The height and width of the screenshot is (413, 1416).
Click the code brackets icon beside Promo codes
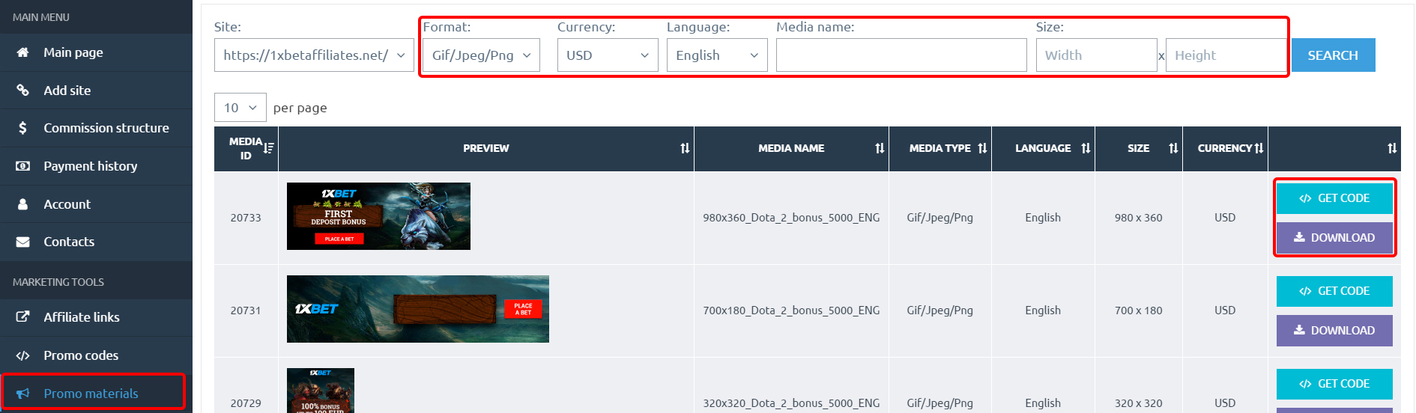tap(22, 355)
